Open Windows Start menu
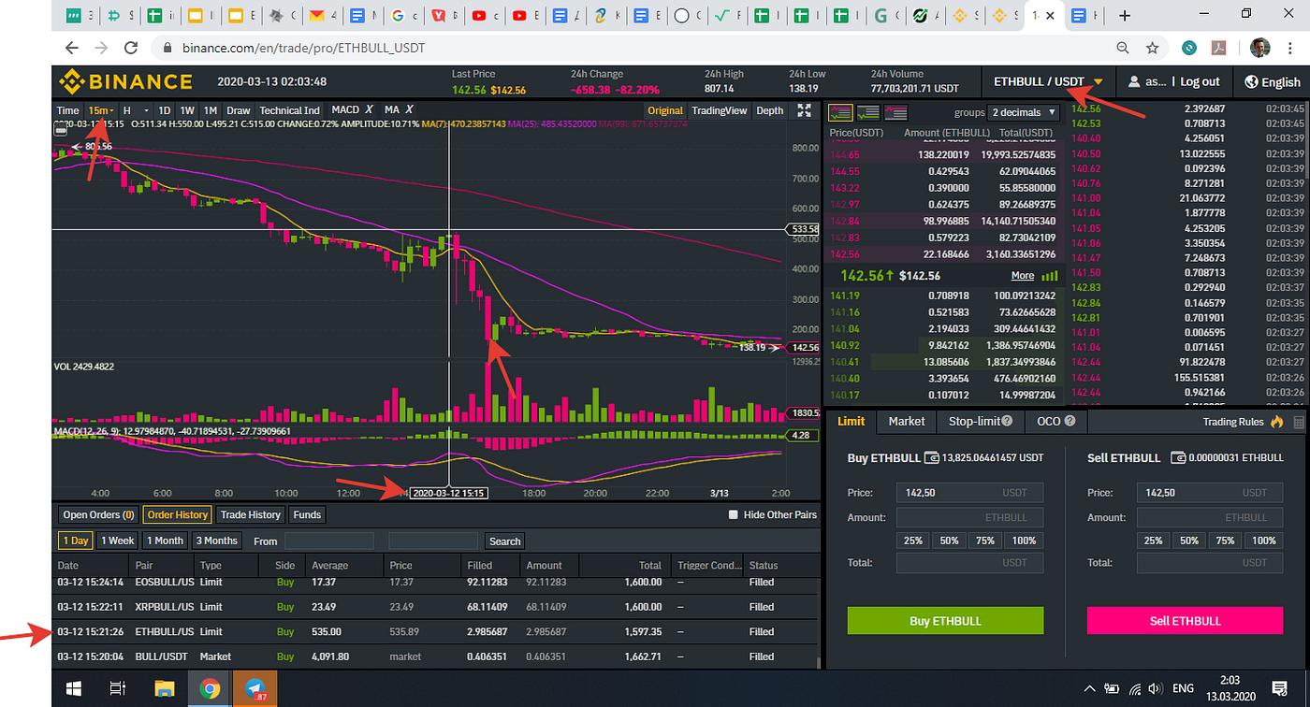Viewport: 1310px width, 707px height. (73, 689)
